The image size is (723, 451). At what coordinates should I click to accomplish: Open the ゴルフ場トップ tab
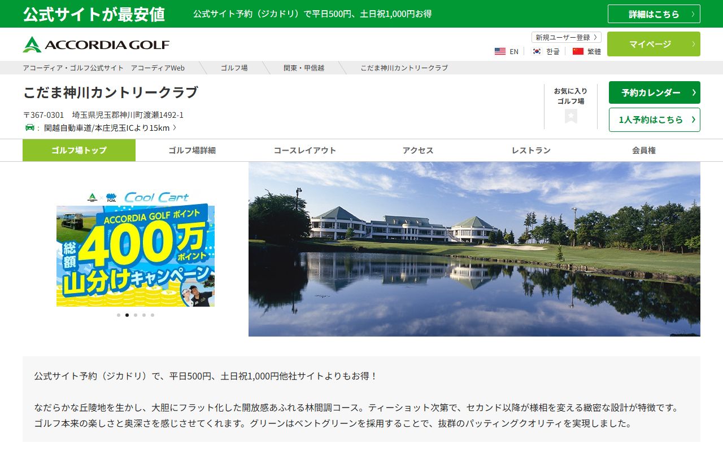tap(79, 151)
